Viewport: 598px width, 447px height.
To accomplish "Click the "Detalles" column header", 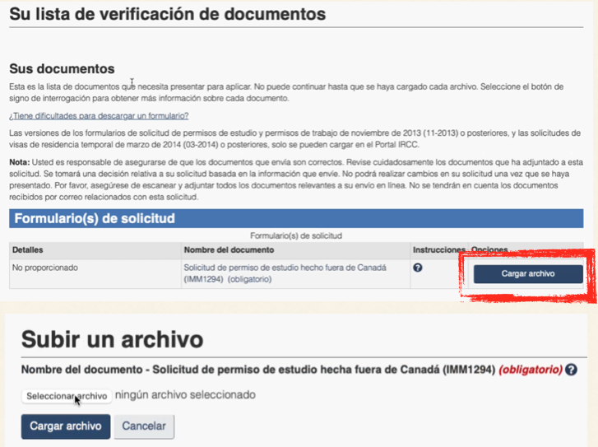I will [28, 249].
